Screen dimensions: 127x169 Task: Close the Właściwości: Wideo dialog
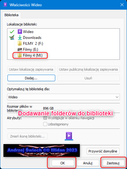coord(122,5)
